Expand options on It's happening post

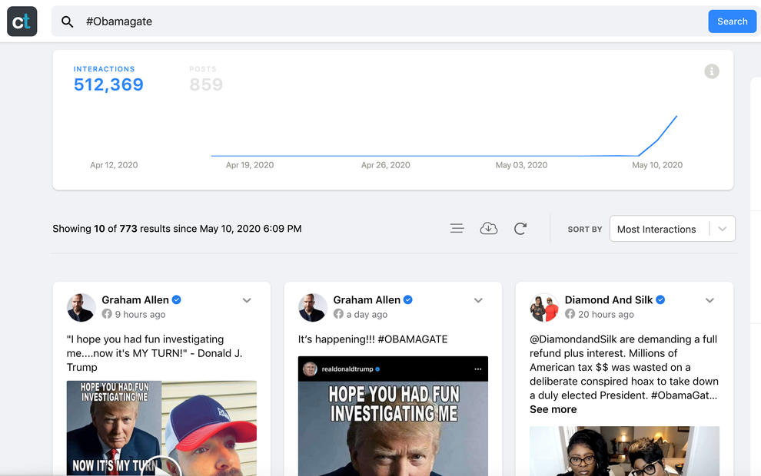(478, 300)
